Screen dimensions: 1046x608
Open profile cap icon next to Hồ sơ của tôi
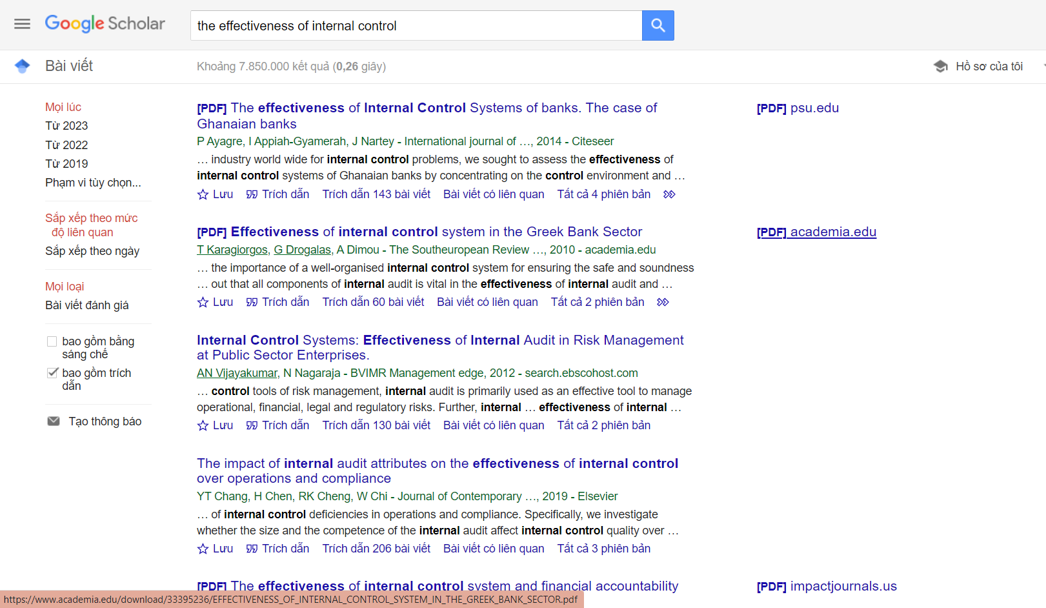tap(941, 66)
